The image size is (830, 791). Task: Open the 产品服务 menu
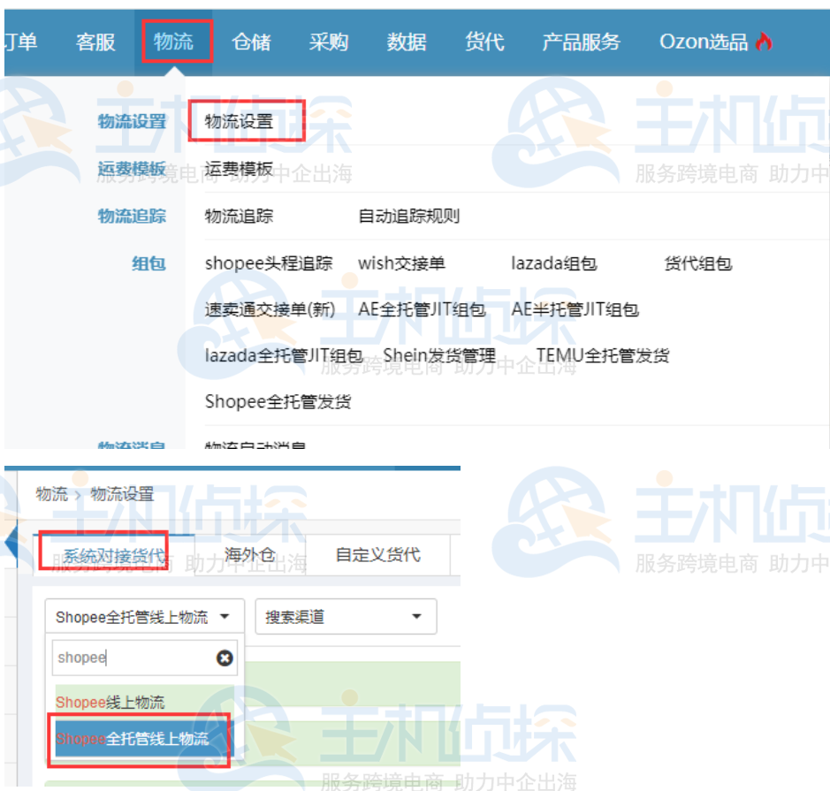pos(582,42)
